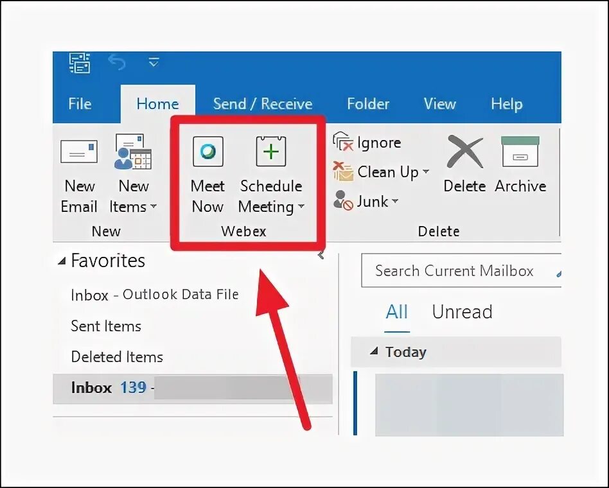The height and width of the screenshot is (488, 609).
Task: Archive the selected message
Action: click(520, 164)
